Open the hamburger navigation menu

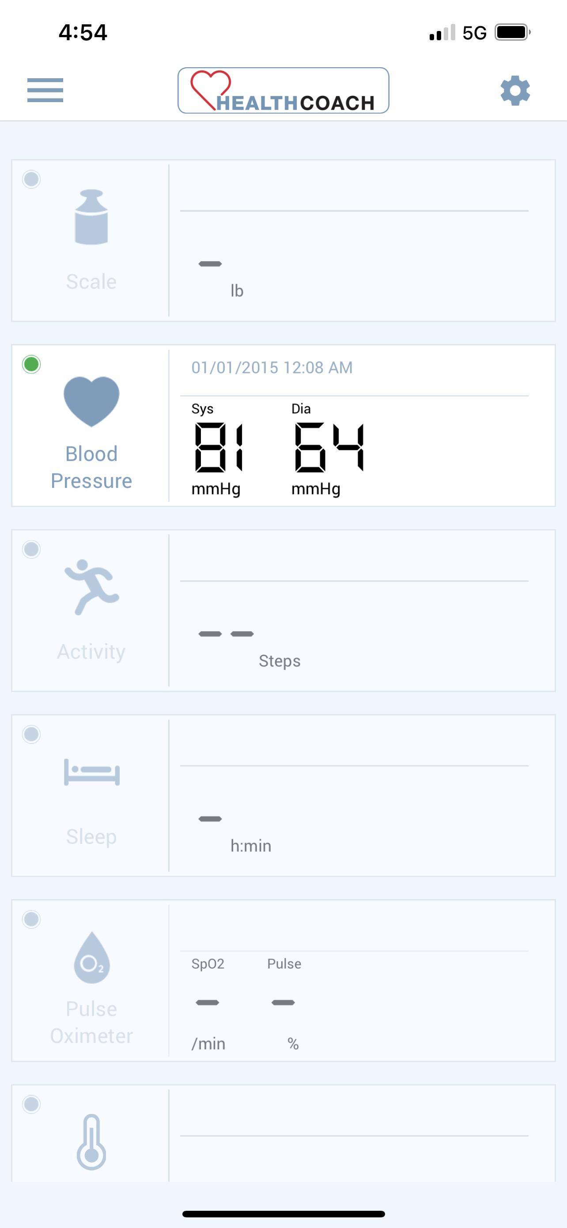pos(45,90)
